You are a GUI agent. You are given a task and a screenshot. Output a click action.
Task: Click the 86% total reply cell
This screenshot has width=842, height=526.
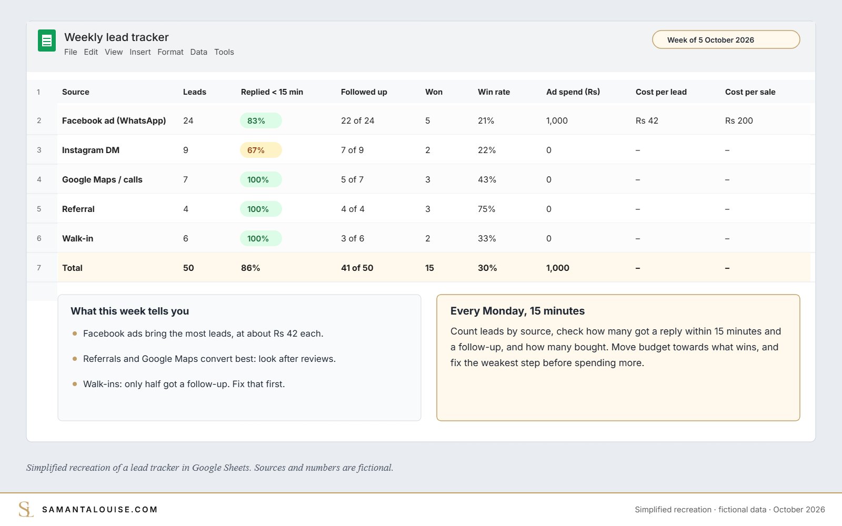click(250, 268)
